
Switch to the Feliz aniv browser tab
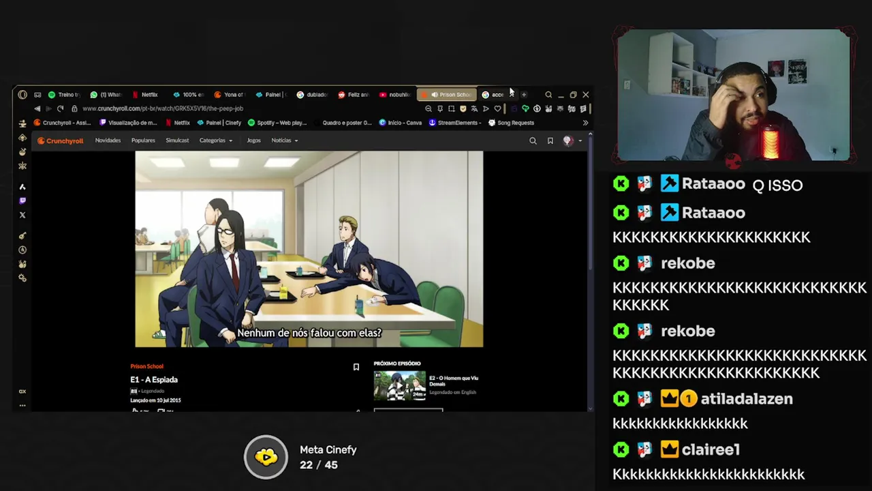(x=354, y=95)
